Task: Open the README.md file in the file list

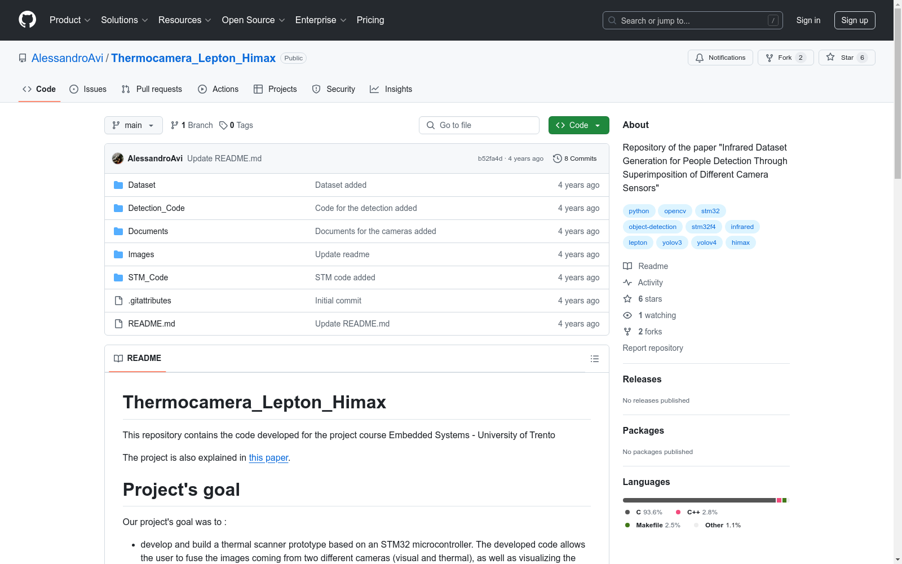Action: (152, 324)
